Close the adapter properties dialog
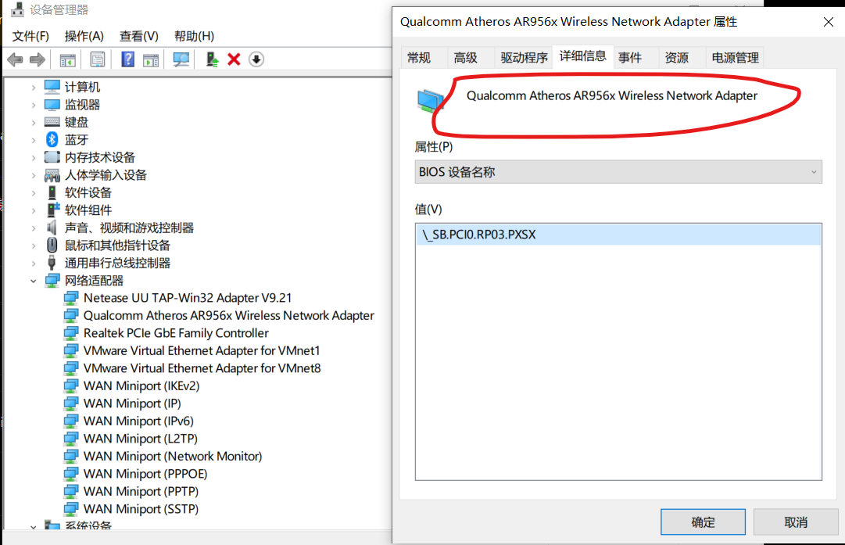Image resolution: width=845 pixels, height=545 pixels. coord(829,22)
